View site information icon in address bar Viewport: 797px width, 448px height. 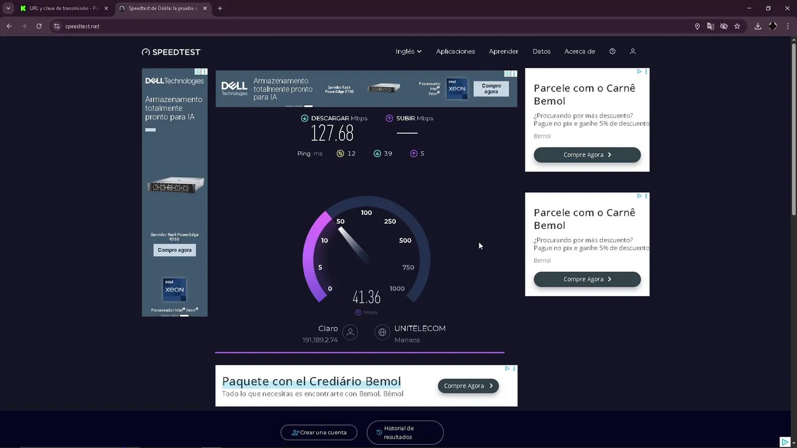[x=57, y=26]
